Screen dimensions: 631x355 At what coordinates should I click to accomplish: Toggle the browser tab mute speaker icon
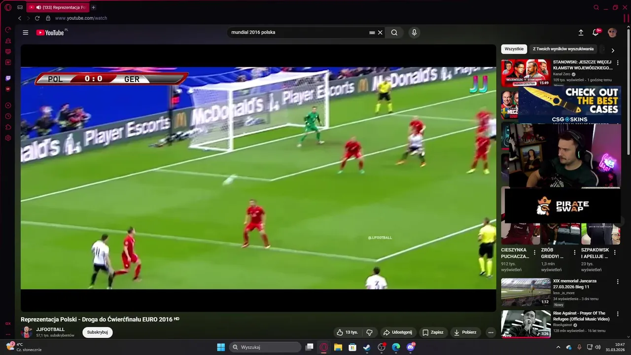click(x=38, y=7)
